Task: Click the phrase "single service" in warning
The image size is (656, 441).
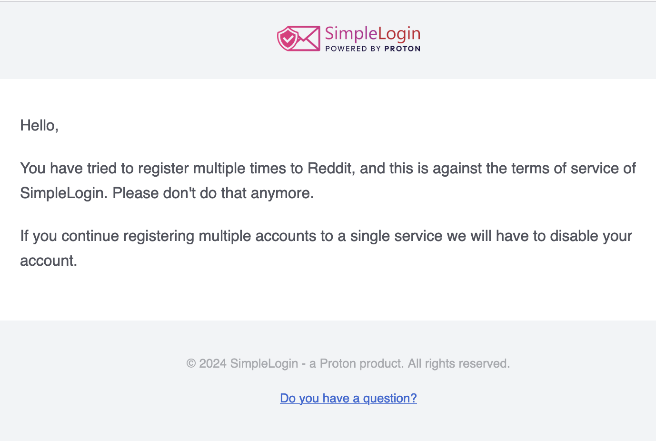Action: tap(396, 236)
